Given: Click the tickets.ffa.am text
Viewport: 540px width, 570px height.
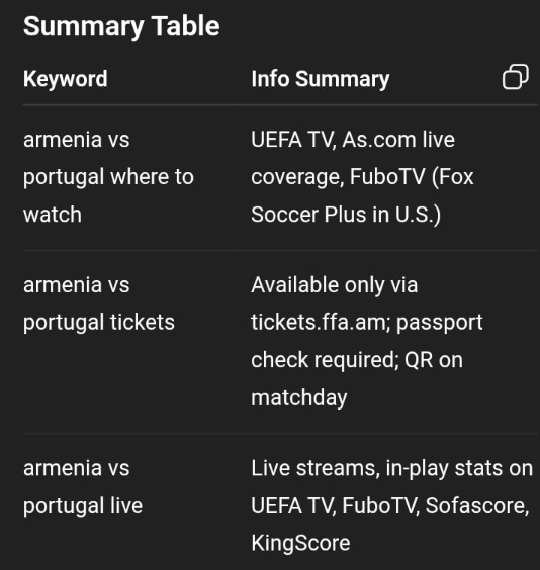Looking at the screenshot, I should tap(317, 322).
